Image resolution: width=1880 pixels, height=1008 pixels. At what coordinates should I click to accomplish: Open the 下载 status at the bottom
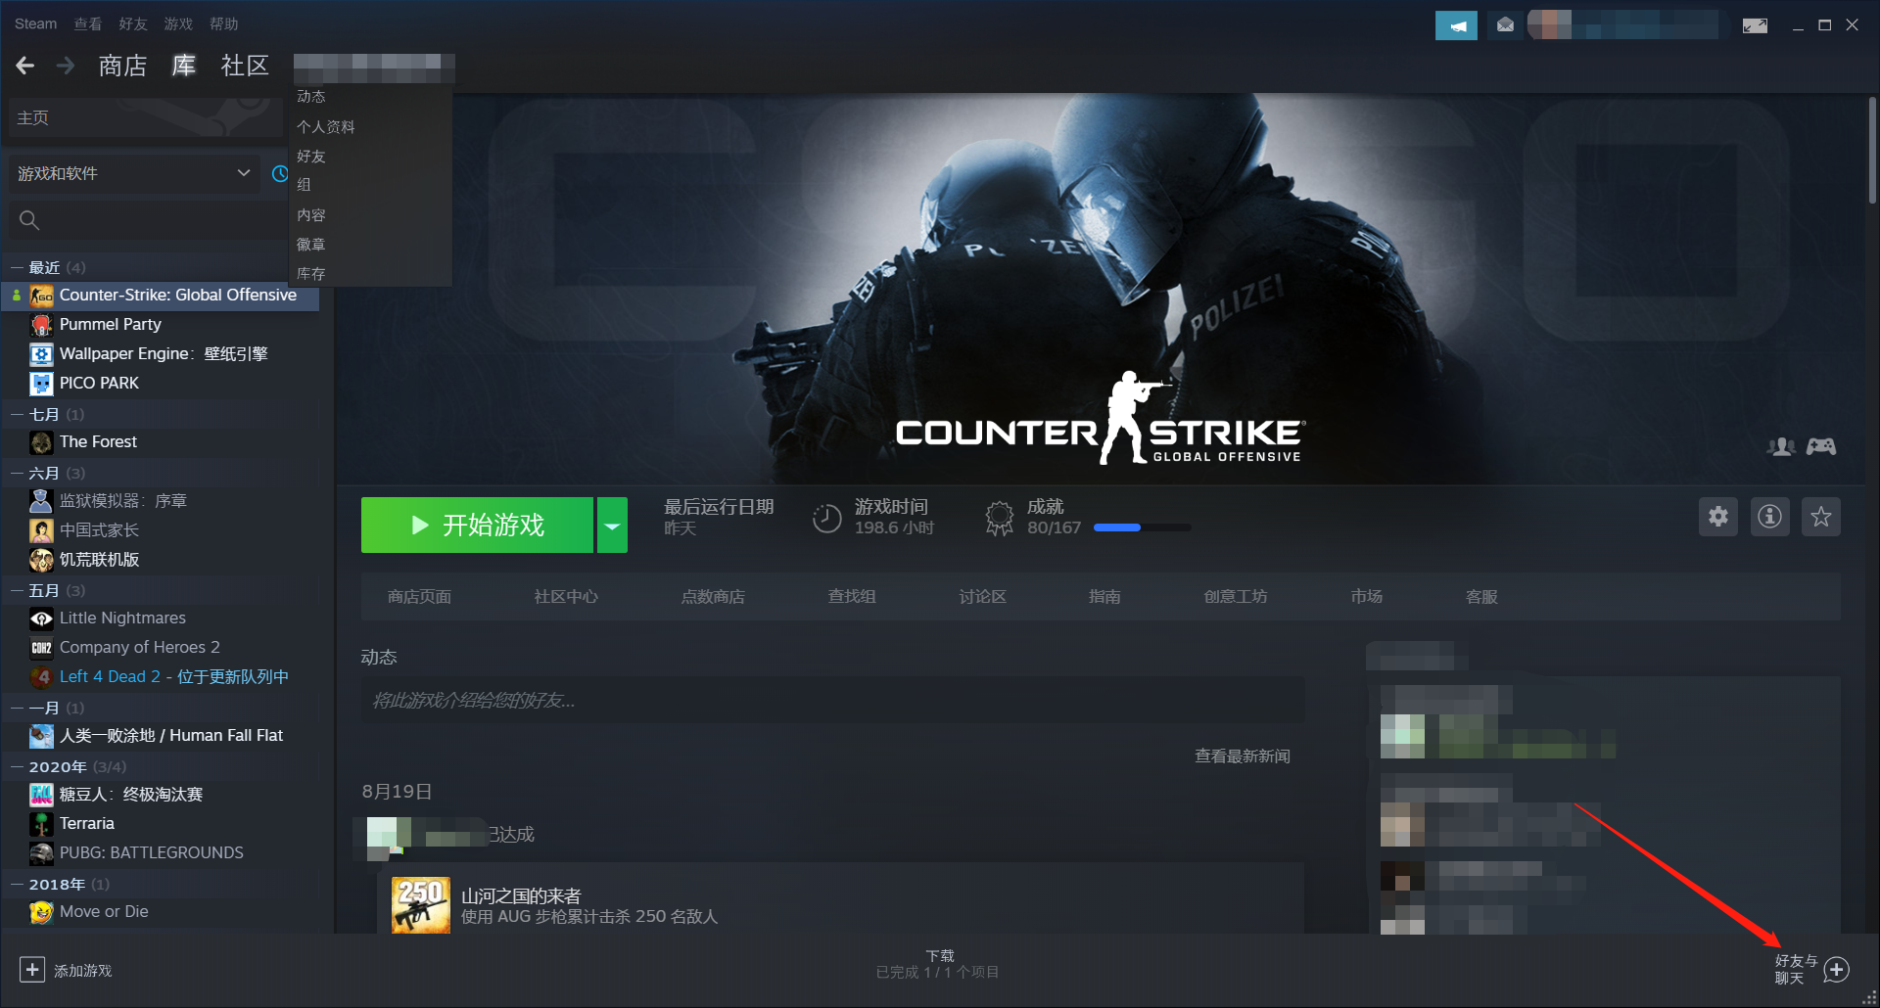pyautogui.click(x=938, y=964)
